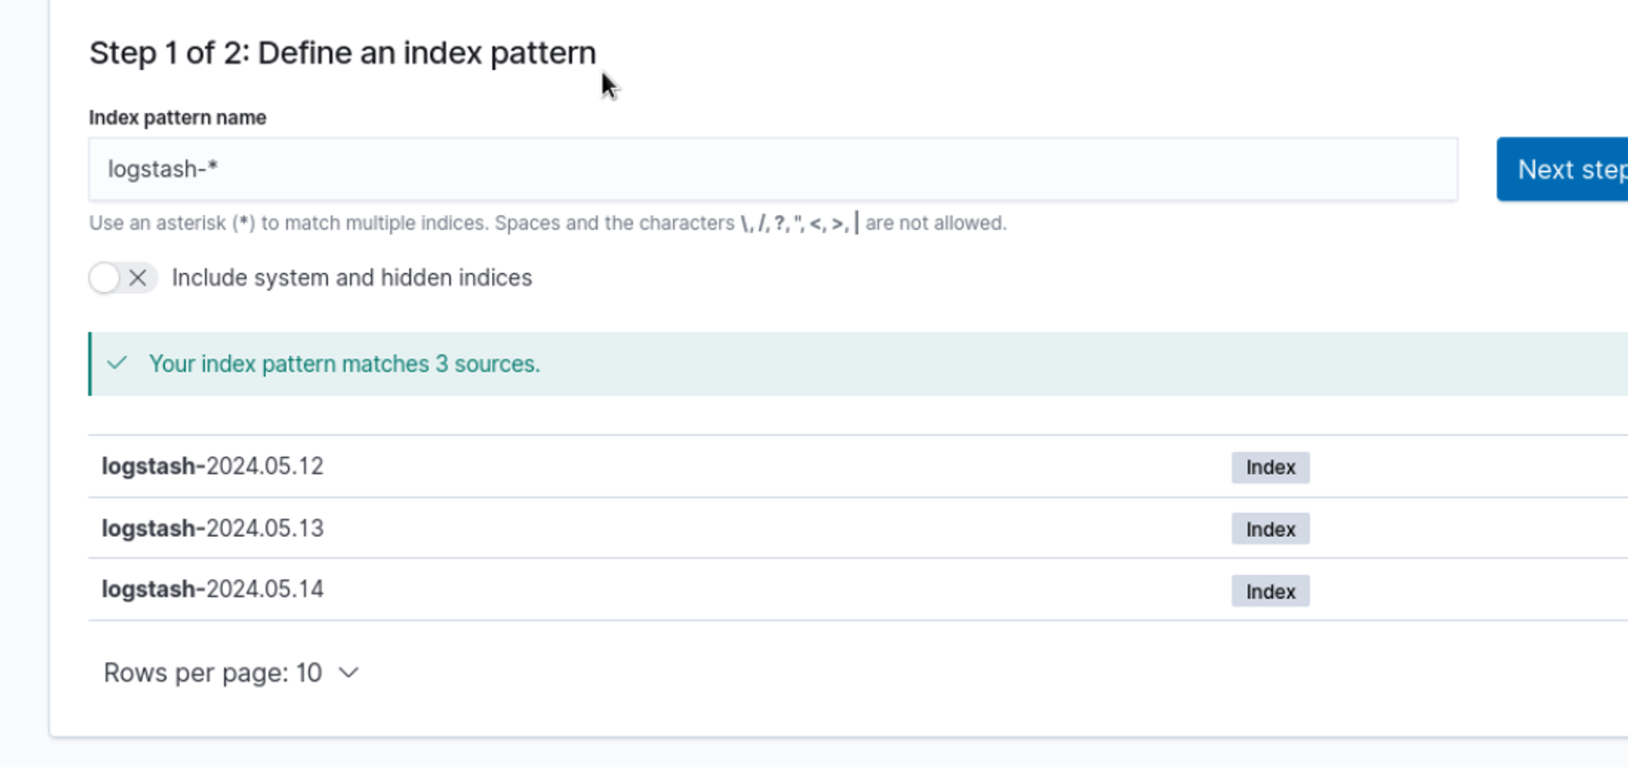The image size is (1628, 767).
Task: Click the 'Index pattern name' field label
Action: pos(177,118)
